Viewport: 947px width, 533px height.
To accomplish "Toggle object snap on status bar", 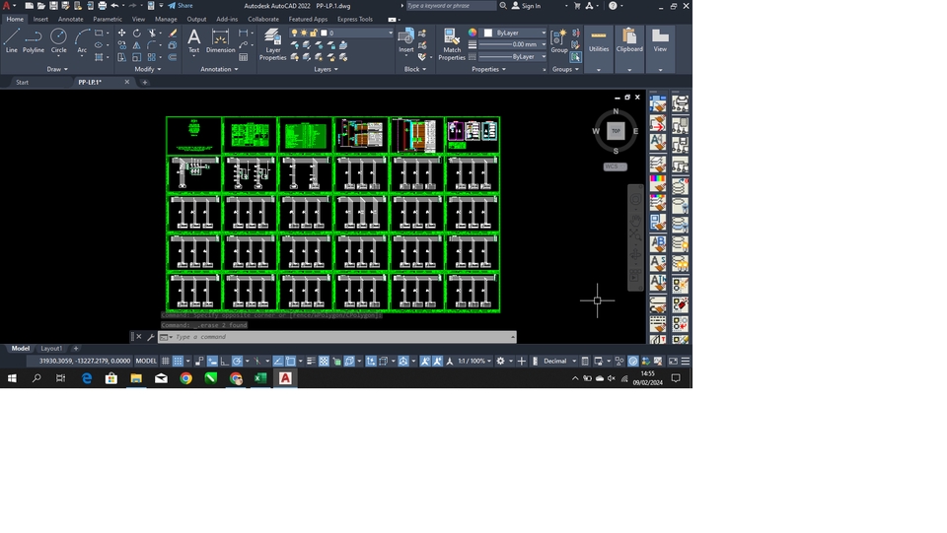I will coord(290,362).
